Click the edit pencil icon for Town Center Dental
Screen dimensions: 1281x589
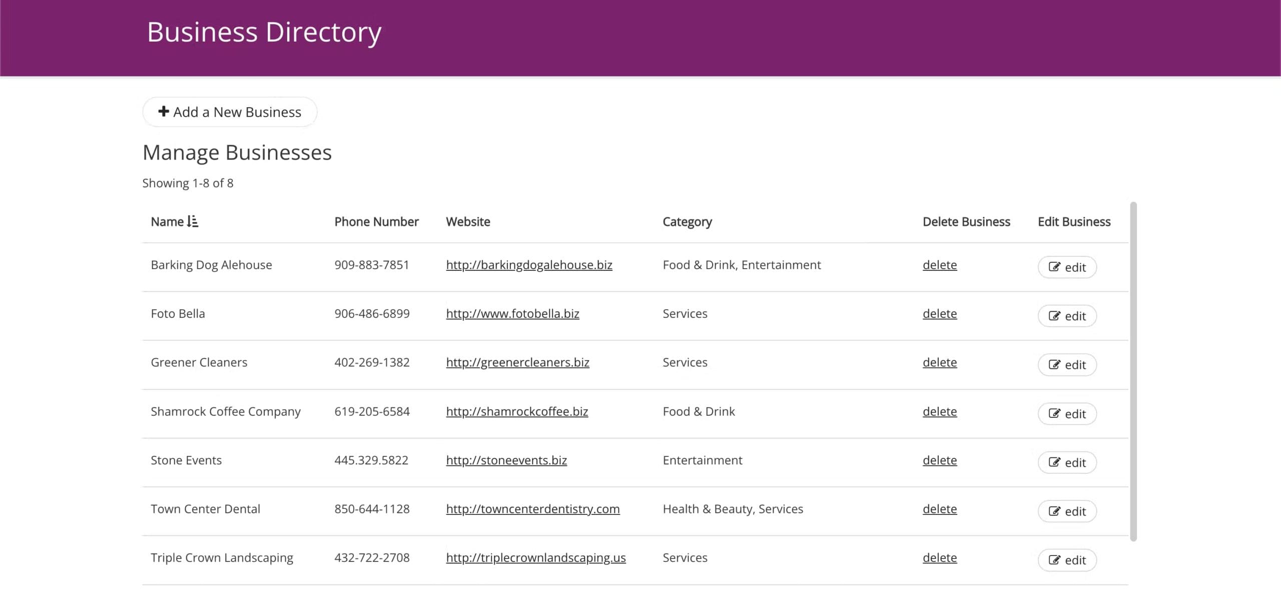[1054, 511]
